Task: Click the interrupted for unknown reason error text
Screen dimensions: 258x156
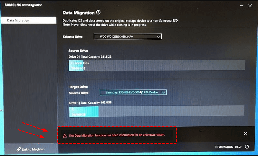Action: coord(117,135)
